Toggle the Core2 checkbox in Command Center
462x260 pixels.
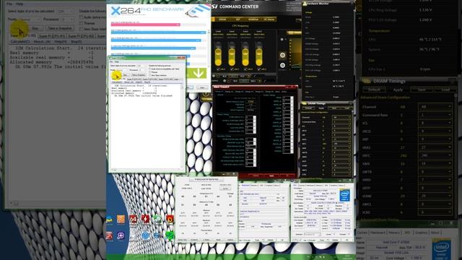coord(232,69)
